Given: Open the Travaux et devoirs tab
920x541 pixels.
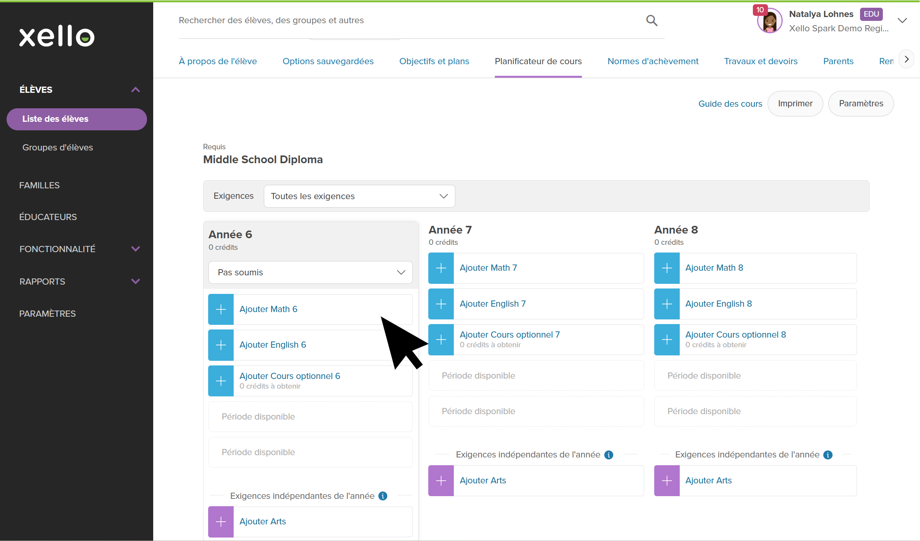Looking at the screenshot, I should [x=761, y=61].
